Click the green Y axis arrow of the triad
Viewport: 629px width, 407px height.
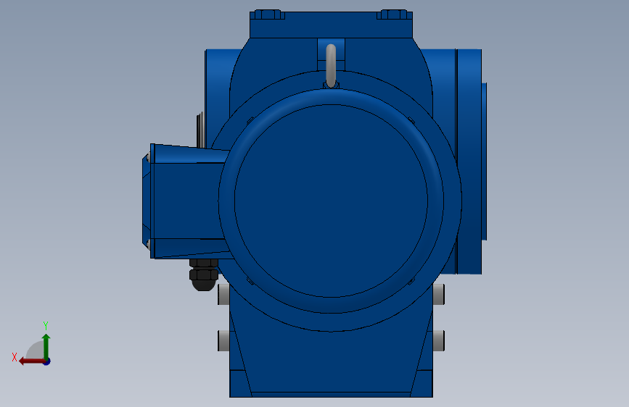click(46, 345)
